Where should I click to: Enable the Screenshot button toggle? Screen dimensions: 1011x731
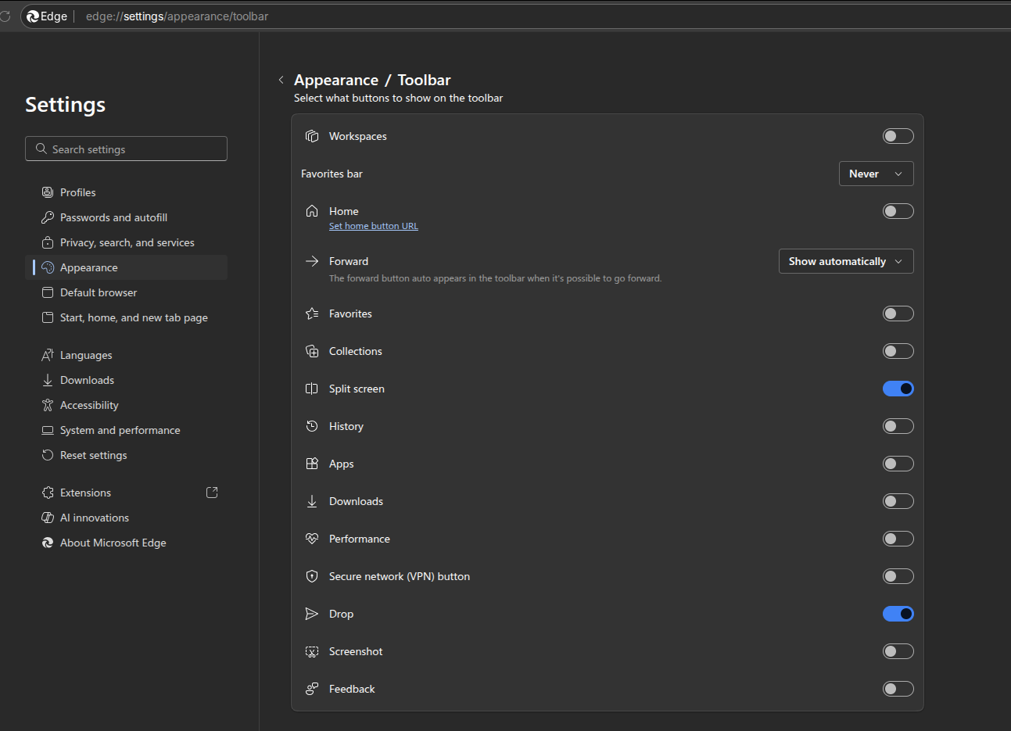click(898, 651)
